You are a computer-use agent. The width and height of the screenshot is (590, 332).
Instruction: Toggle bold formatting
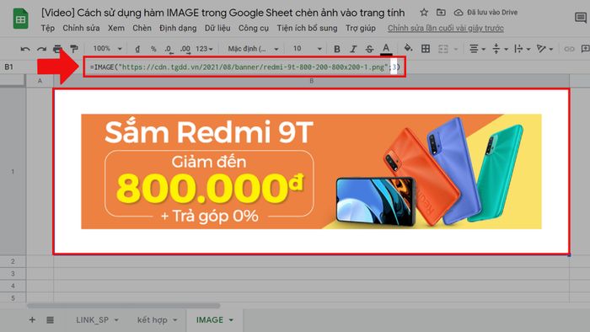click(337, 49)
